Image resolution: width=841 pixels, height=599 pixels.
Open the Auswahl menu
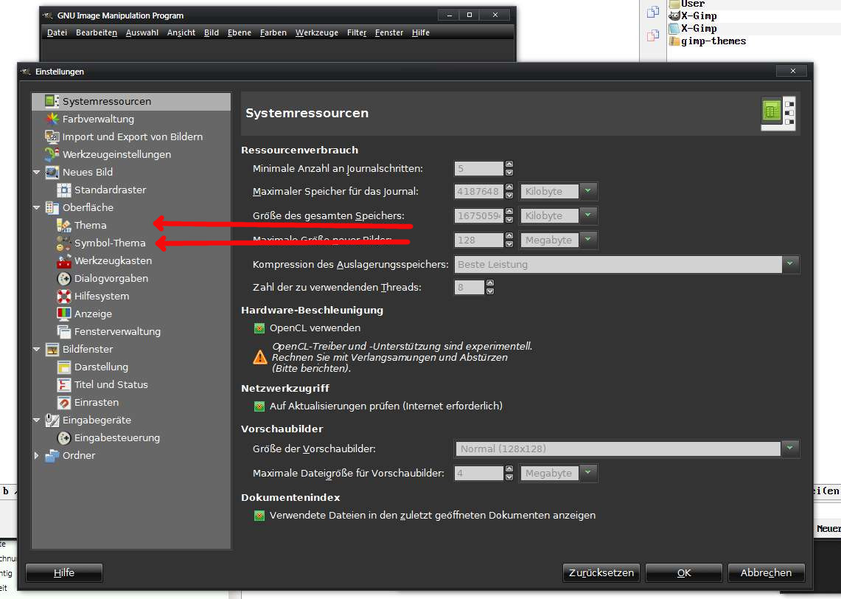click(142, 32)
